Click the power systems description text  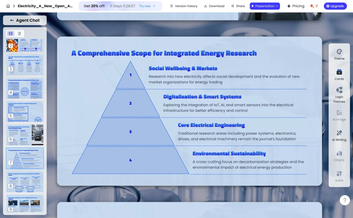(237, 136)
